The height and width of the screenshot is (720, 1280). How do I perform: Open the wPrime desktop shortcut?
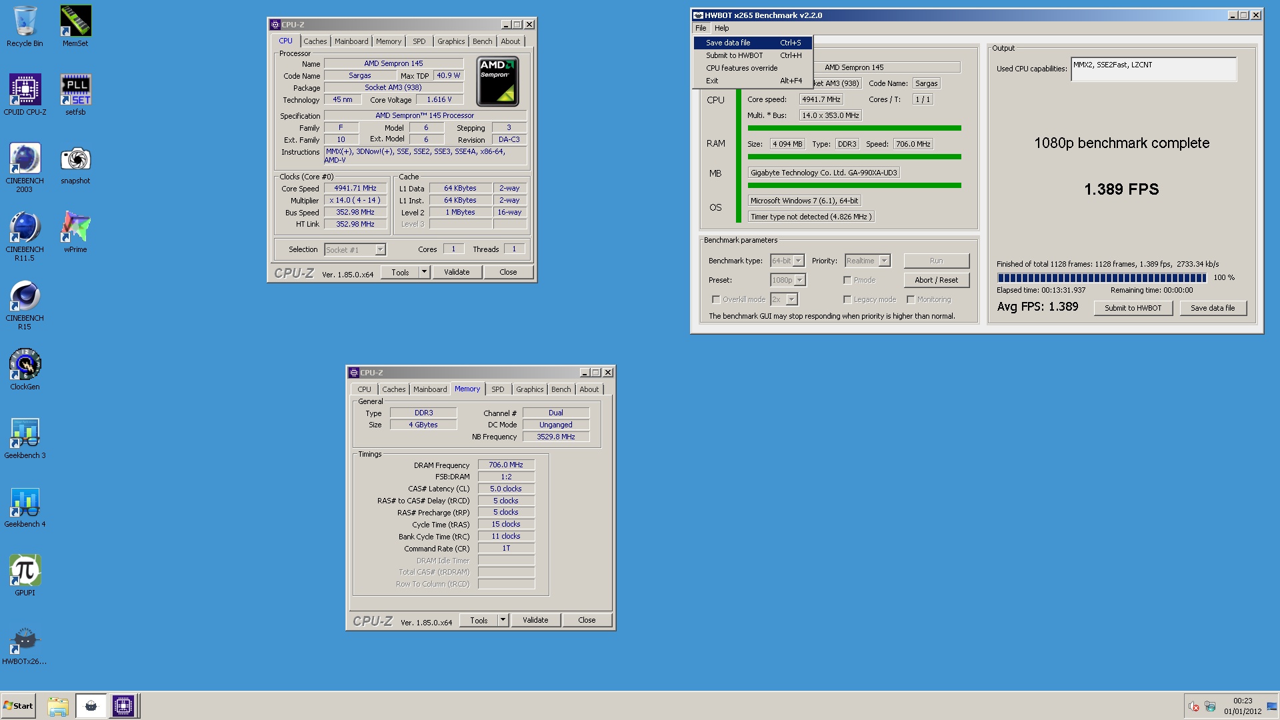point(75,232)
